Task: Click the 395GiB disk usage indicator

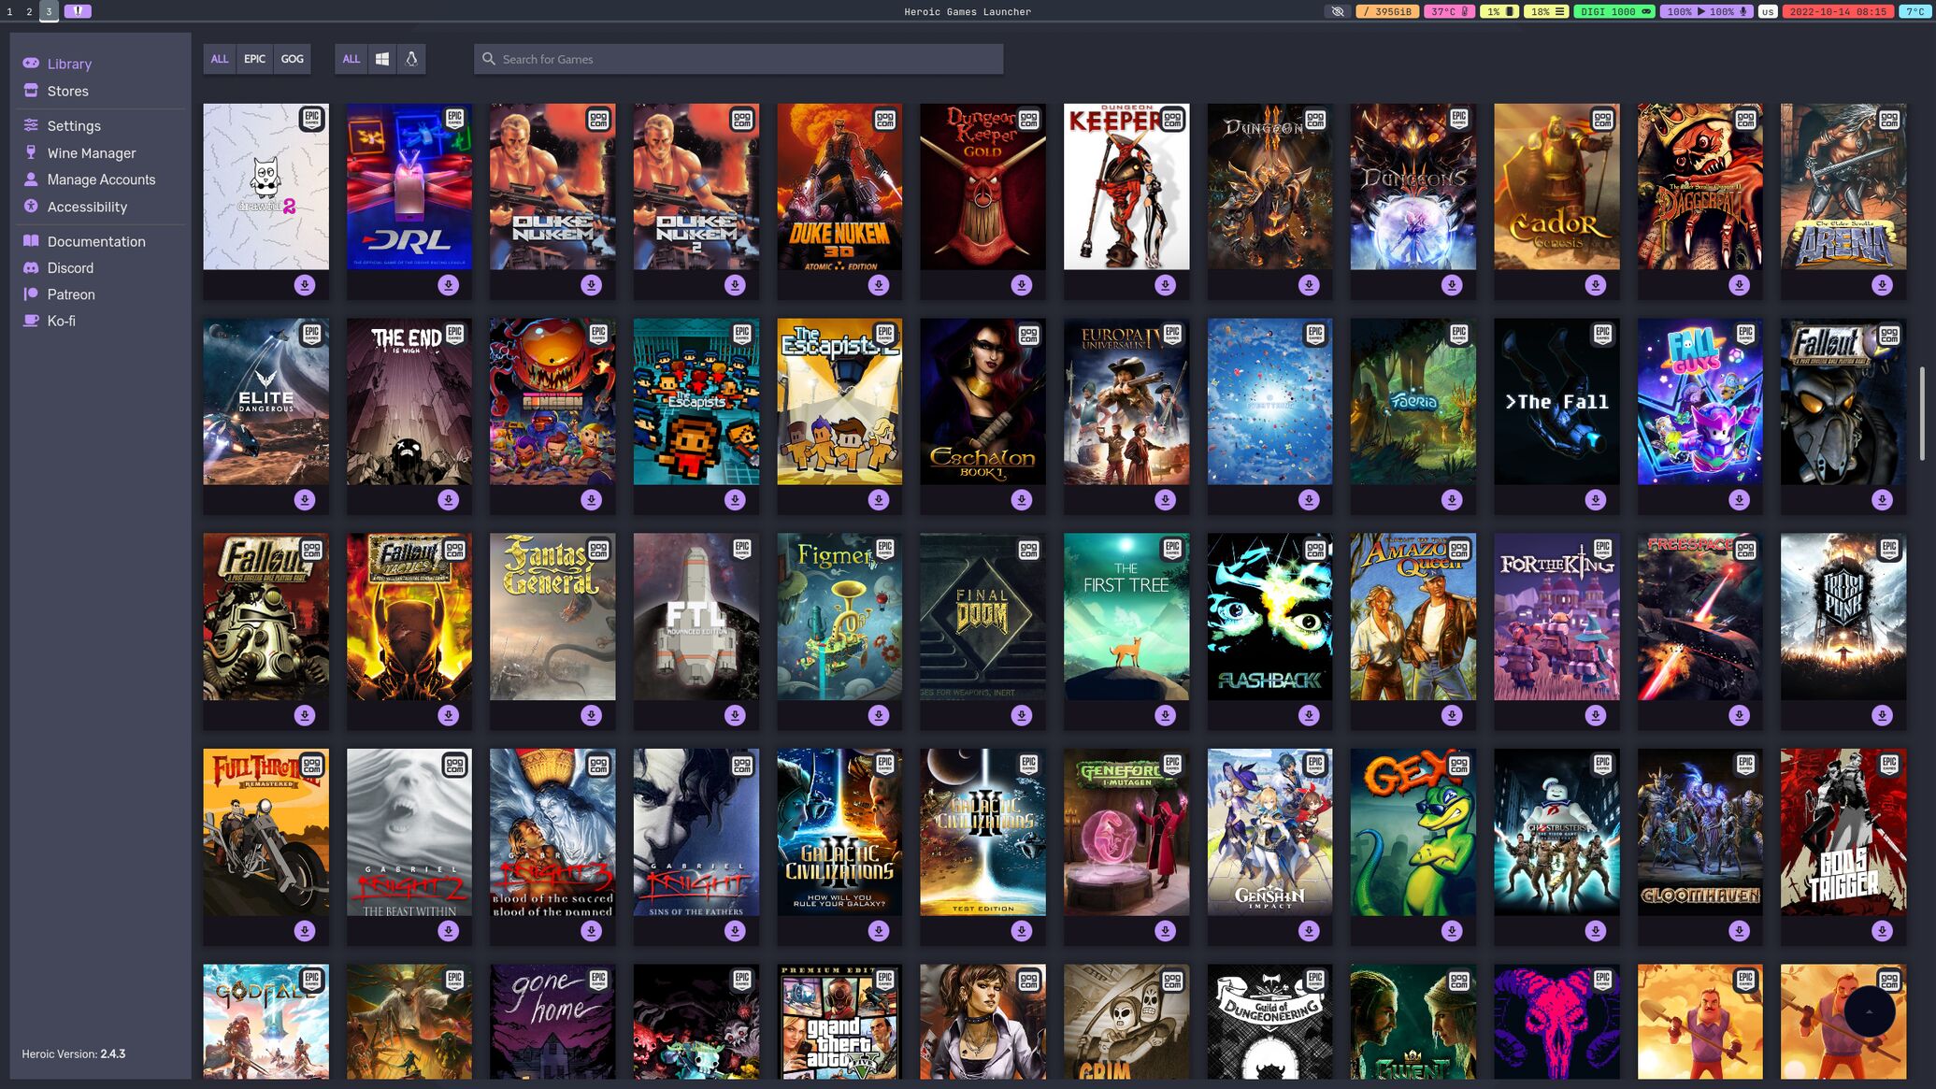Action: (x=1387, y=11)
